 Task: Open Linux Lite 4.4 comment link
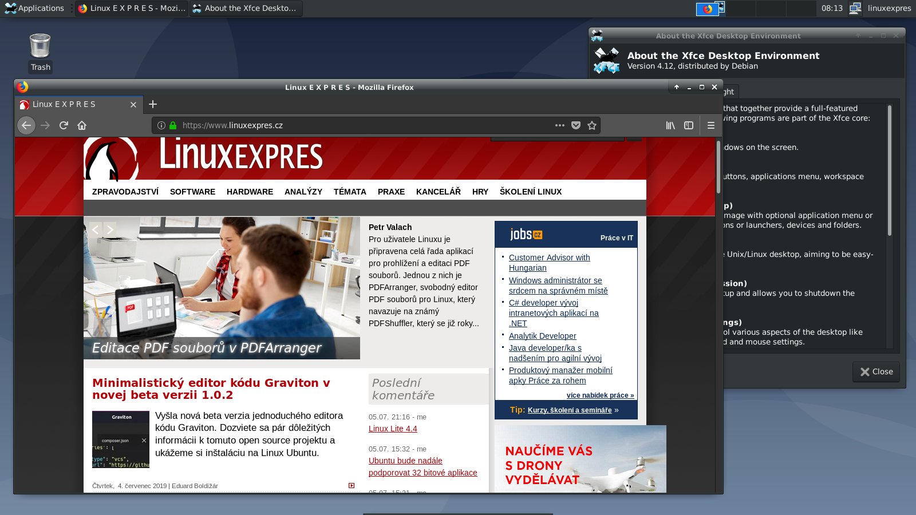tap(393, 429)
